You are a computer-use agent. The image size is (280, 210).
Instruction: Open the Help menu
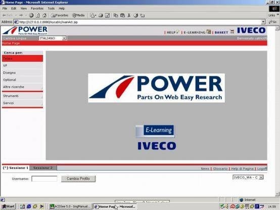(62, 9)
